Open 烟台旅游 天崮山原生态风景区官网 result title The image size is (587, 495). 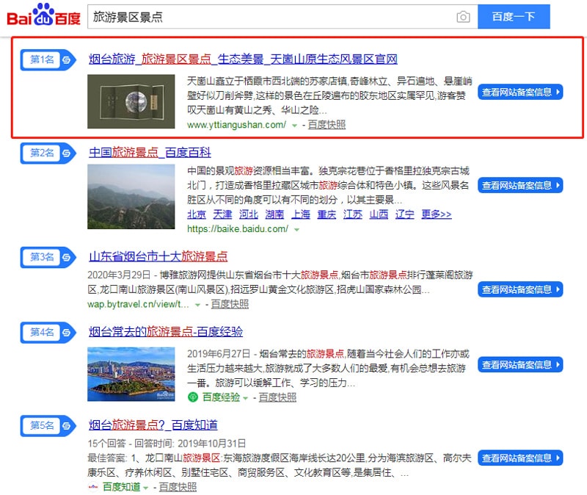coord(243,59)
